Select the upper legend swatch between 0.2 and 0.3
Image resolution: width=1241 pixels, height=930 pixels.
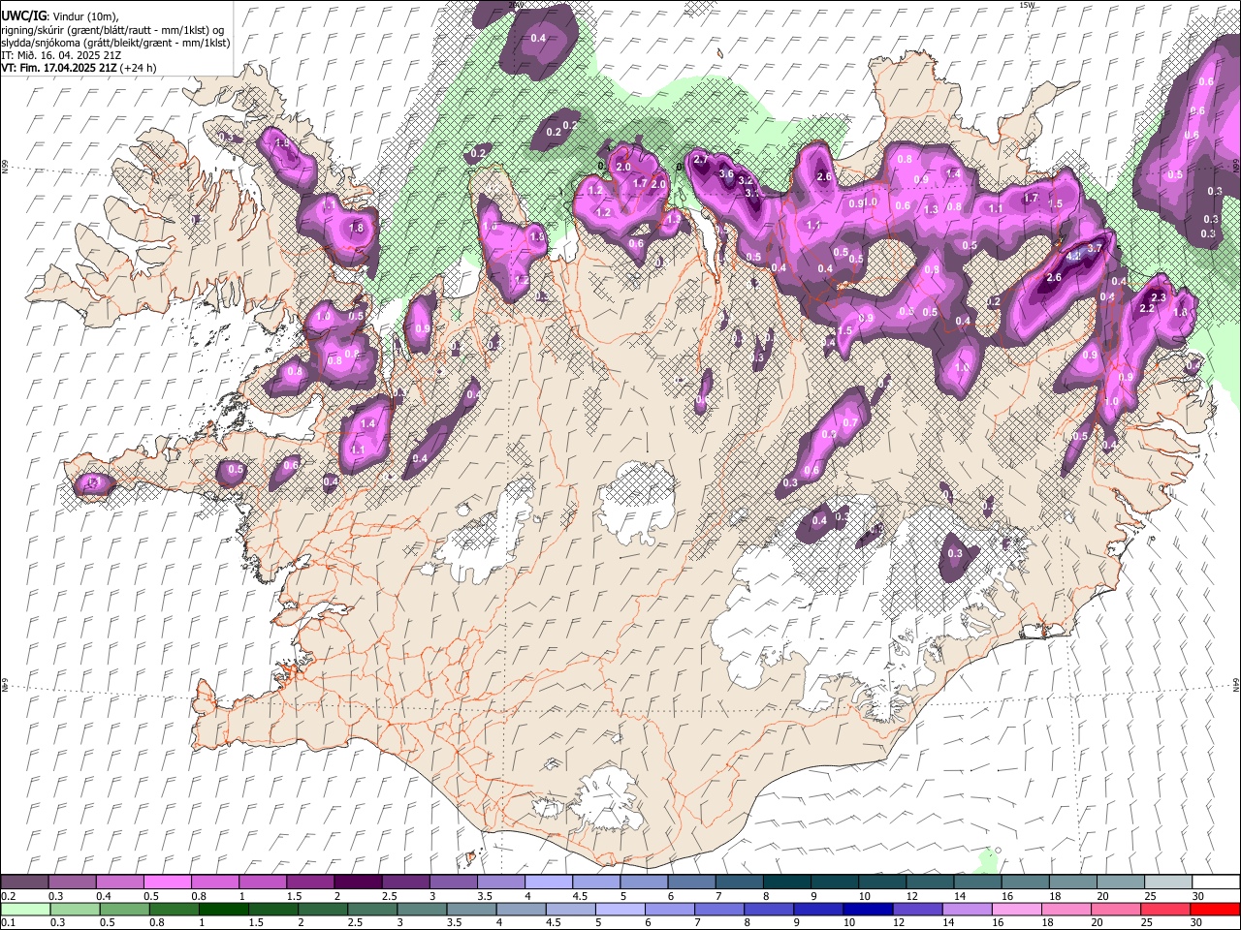(x=24, y=883)
